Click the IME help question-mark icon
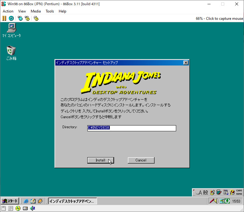Image resolution: width=244 pixels, height=212 pixels. (232, 193)
